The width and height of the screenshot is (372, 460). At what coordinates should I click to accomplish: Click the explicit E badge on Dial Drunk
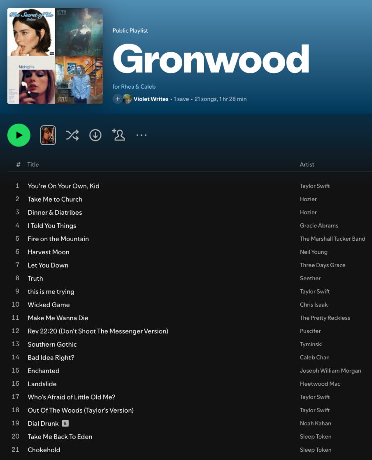[65, 423]
